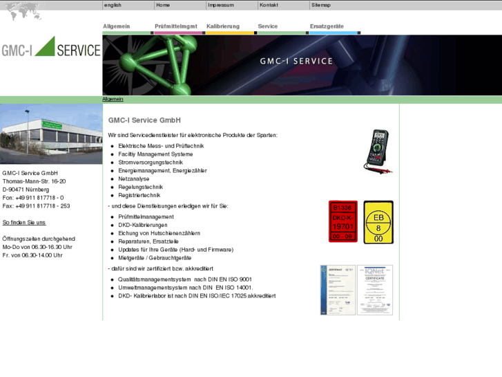Open the Ersatzgeräte navigation tab
502x377 pixels.
tap(327, 26)
